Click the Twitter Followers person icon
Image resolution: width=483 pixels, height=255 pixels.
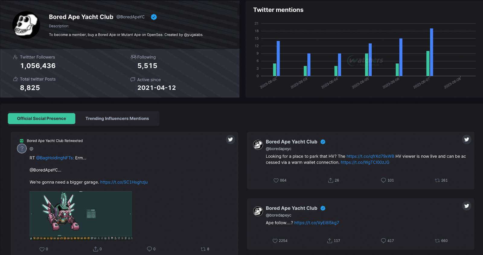pyautogui.click(x=15, y=57)
